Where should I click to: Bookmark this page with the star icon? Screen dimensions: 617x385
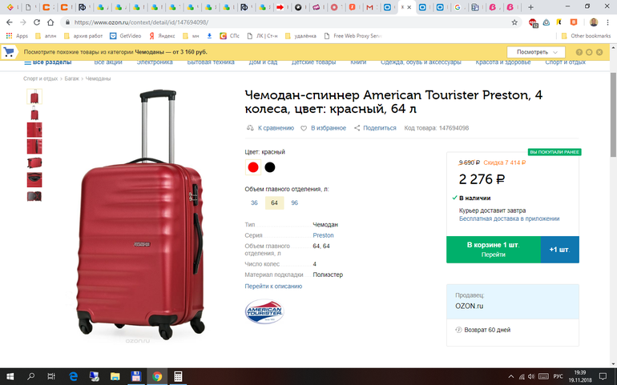tap(514, 22)
